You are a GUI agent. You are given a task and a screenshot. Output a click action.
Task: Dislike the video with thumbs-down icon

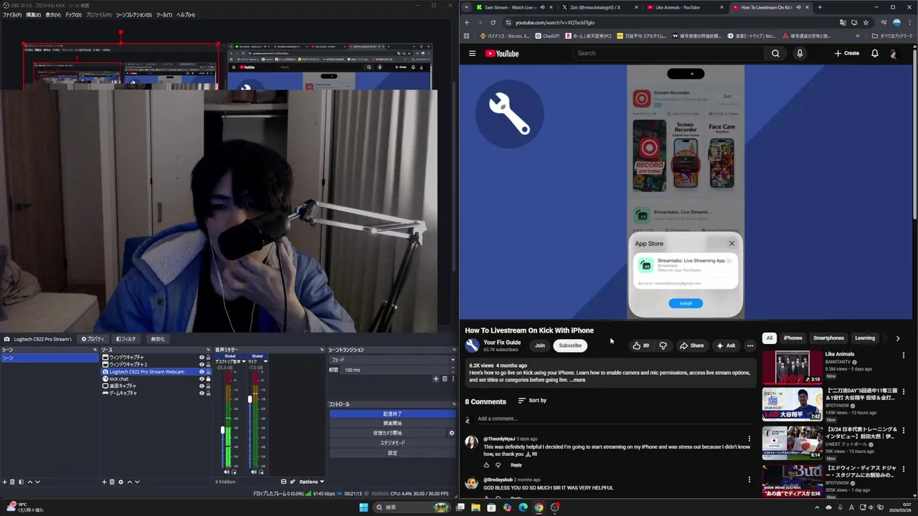[x=663, y=345]
